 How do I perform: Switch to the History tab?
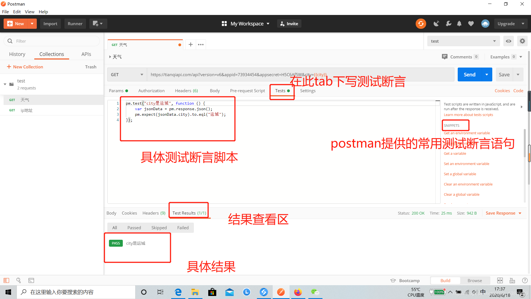17,54
